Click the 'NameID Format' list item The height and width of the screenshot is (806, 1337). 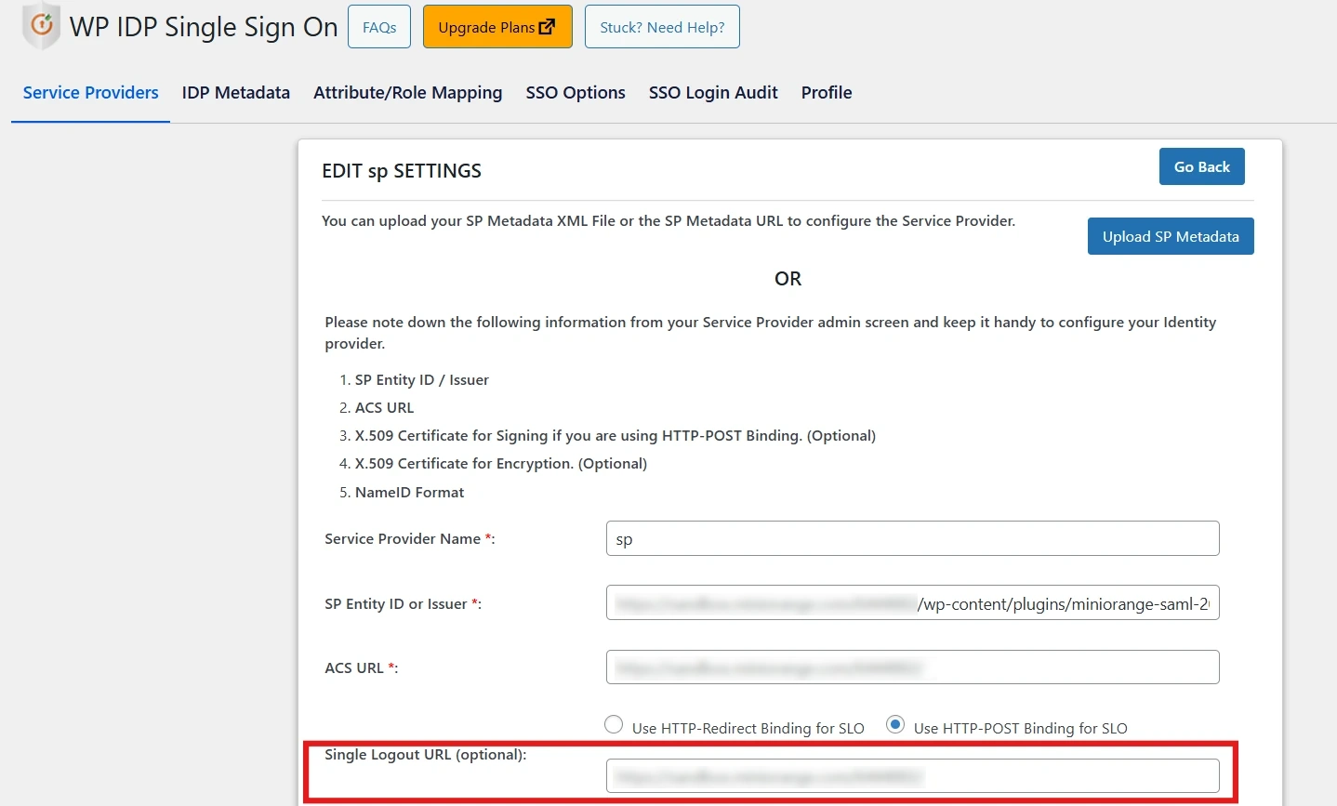pos(409,492)
